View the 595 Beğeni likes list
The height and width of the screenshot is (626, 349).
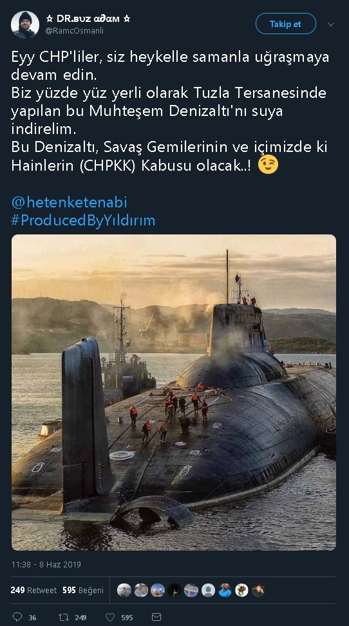pos(83,590)
